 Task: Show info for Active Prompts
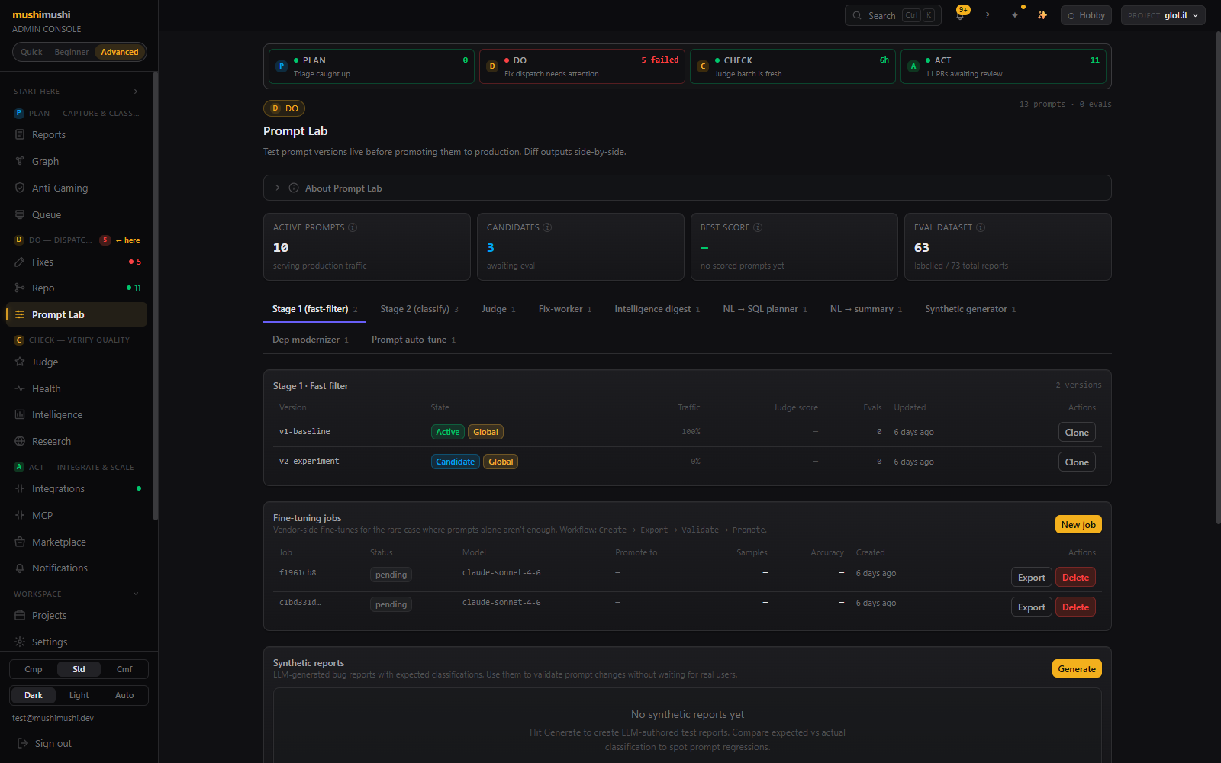353,227
